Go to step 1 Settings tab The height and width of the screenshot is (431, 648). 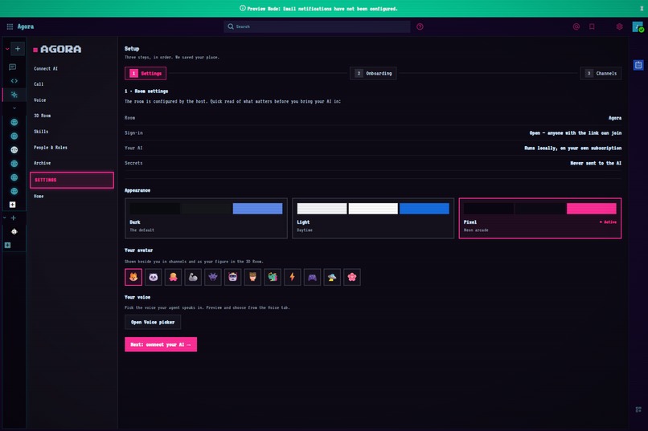pyautogui.click(x=146, y=73)
